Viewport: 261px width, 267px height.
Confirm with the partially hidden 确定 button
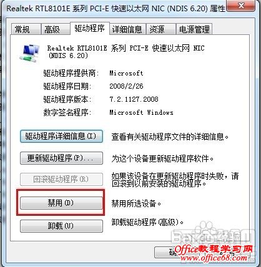point(165,253)
